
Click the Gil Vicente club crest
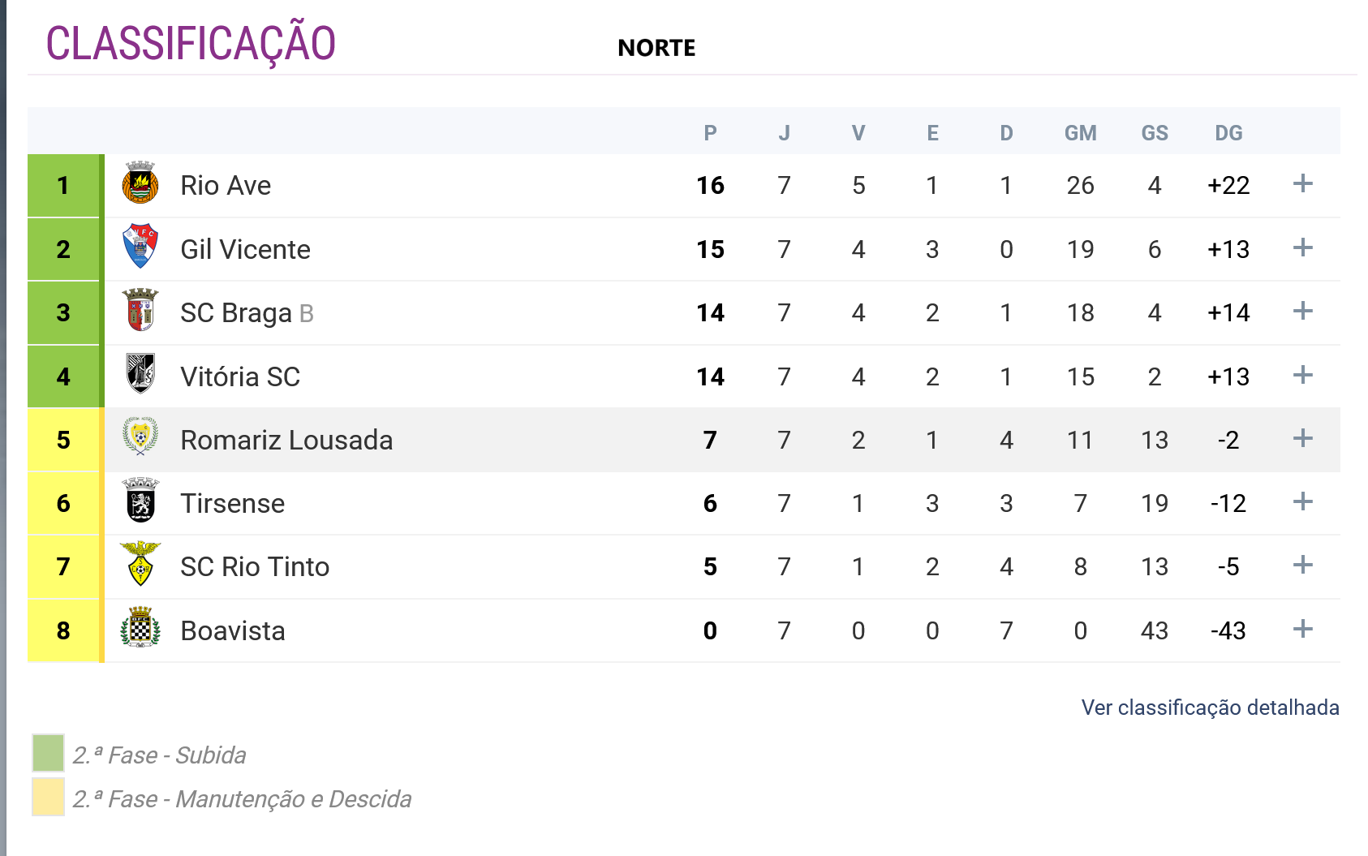point(140,247)
